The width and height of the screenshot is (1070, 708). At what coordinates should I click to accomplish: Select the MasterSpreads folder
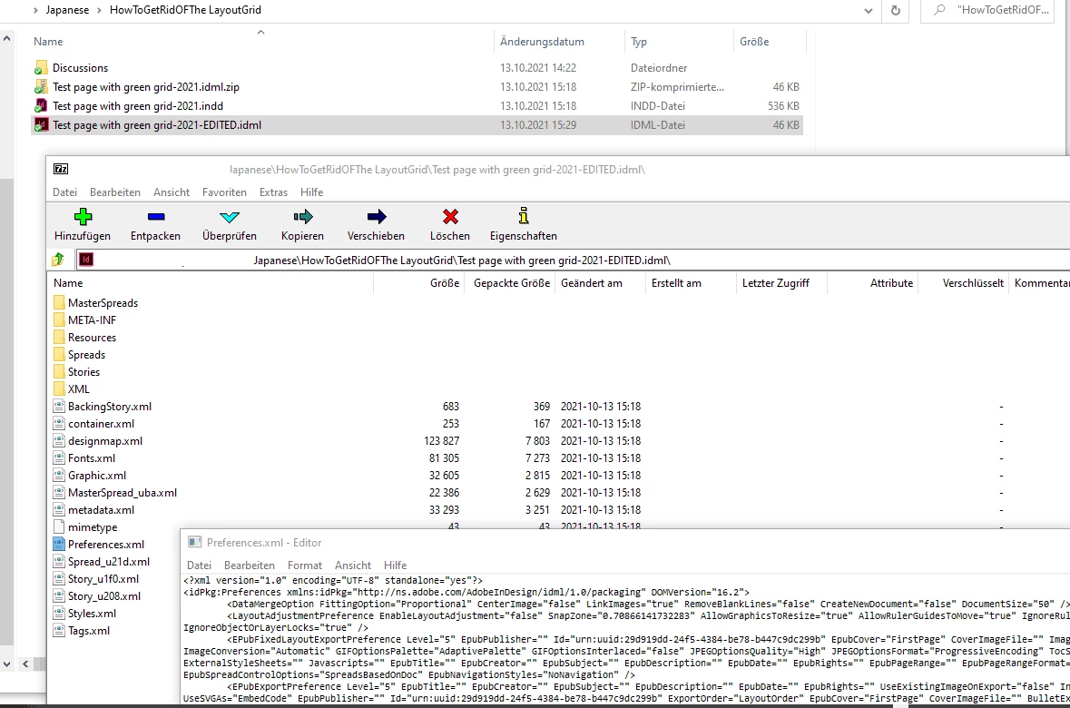click(103, 302)
